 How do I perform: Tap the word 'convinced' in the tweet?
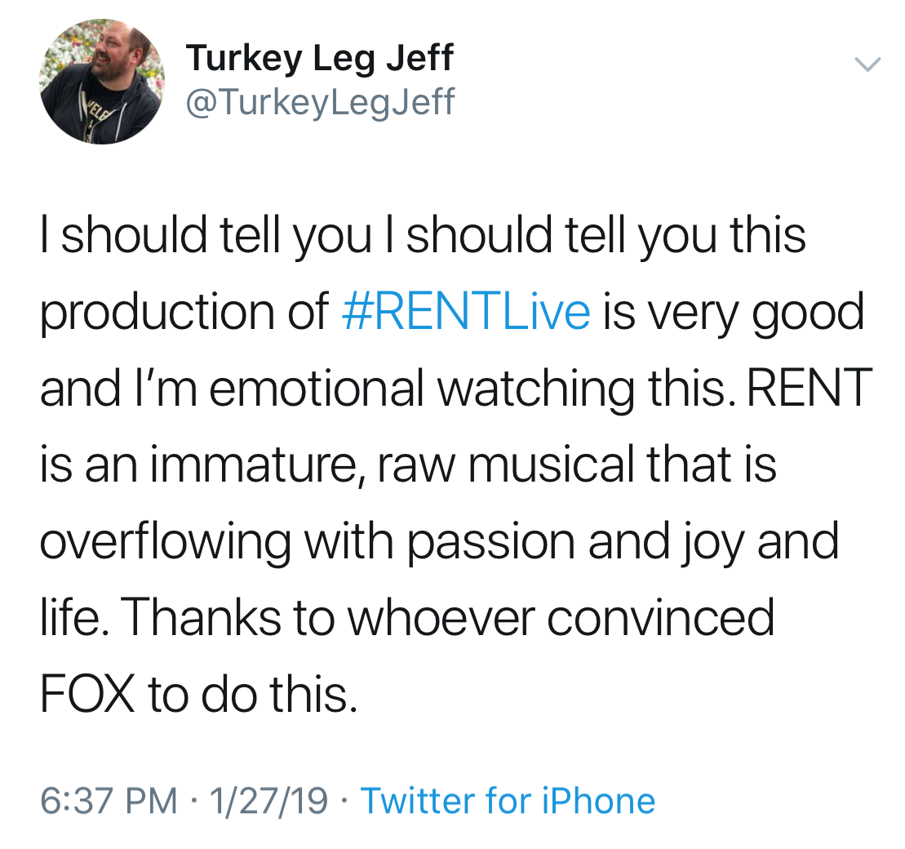pos(661,617)
